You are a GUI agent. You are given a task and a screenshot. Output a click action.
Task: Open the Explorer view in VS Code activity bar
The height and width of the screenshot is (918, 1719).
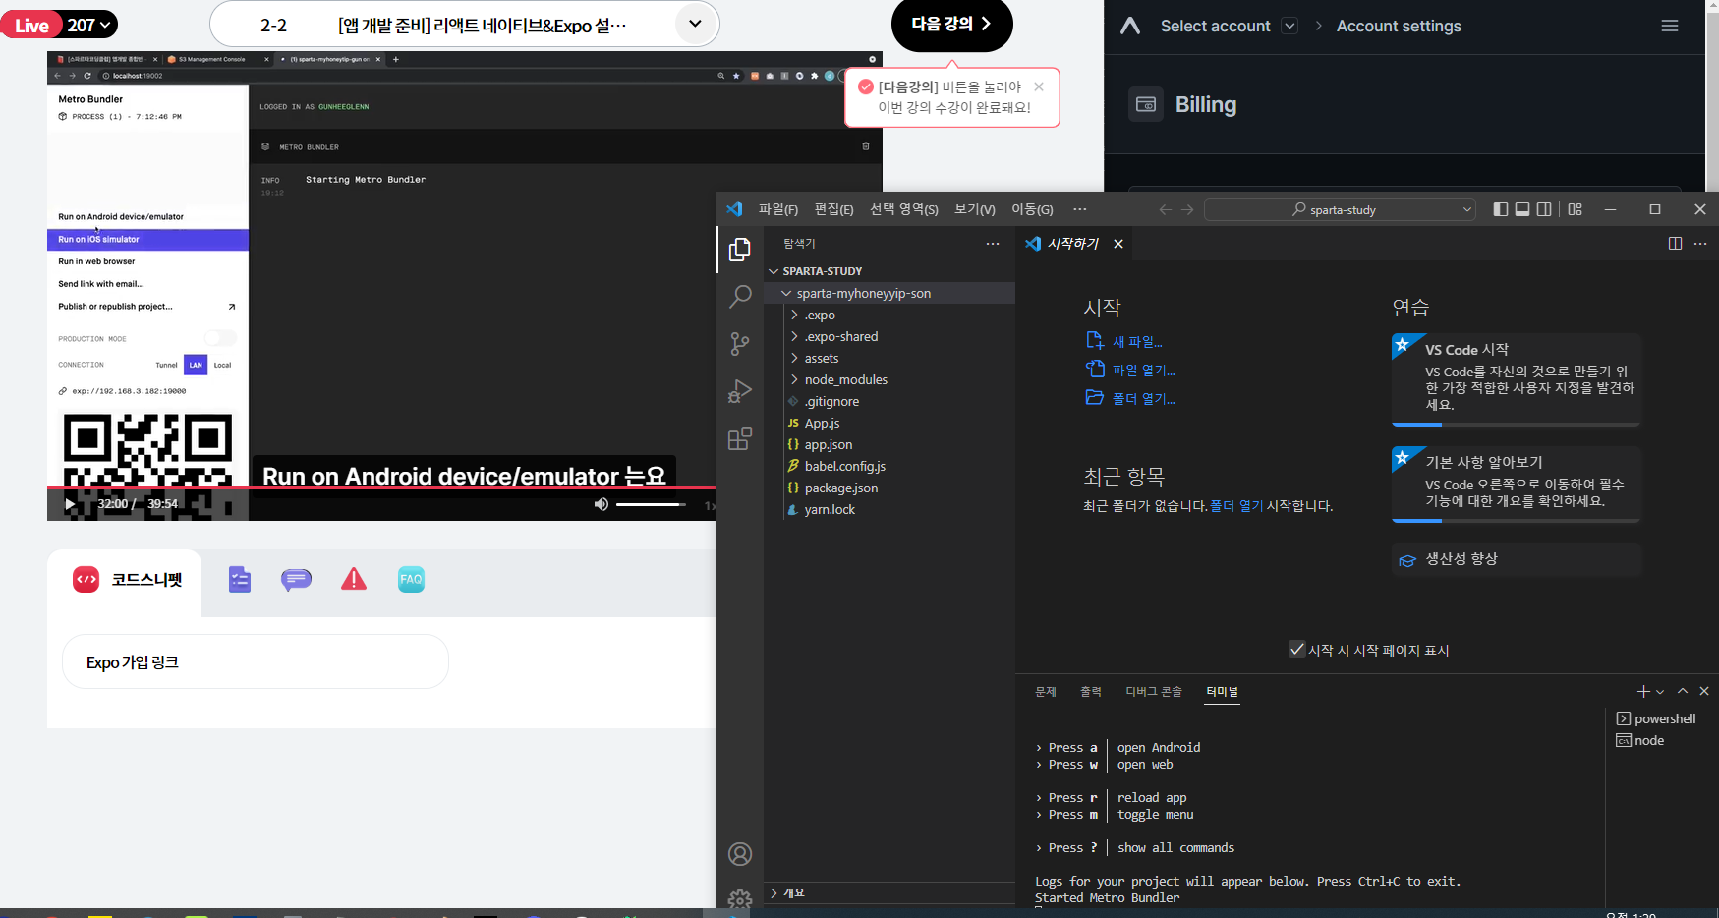tap(740, 251)
